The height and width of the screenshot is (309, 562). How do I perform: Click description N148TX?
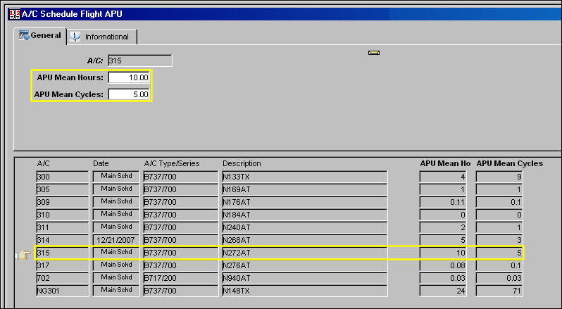coord(305,291)
